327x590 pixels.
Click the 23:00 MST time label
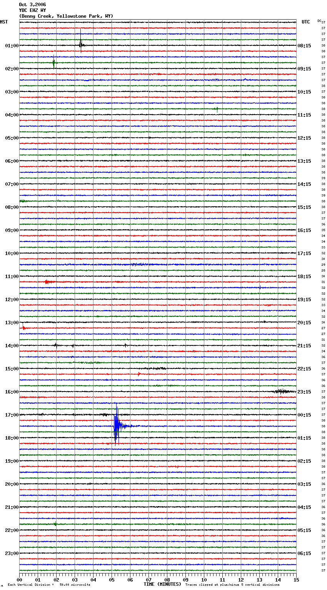[x=12, y=553]
